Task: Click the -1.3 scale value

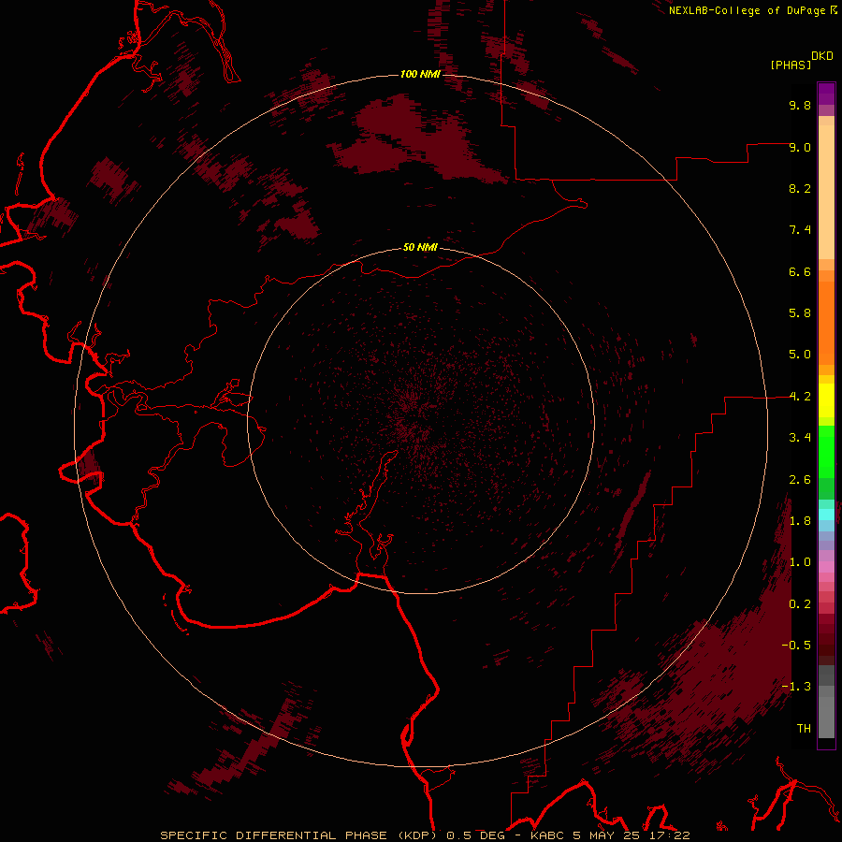Action: click(x=796, y=687)
